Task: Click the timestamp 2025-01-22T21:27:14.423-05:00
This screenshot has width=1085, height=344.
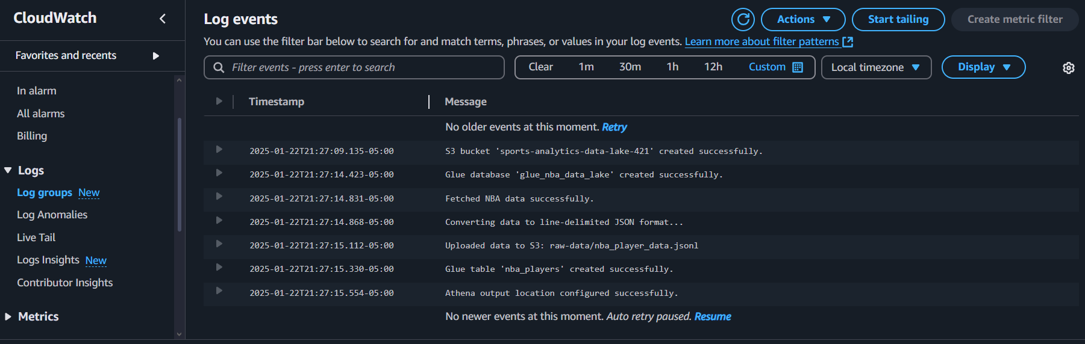Action: pyautogui.click(x=322, y=174)
